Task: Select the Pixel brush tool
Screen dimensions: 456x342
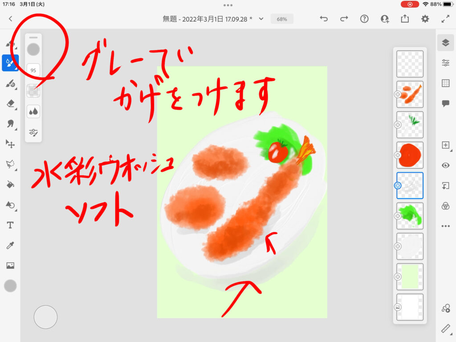Action: 10,44
